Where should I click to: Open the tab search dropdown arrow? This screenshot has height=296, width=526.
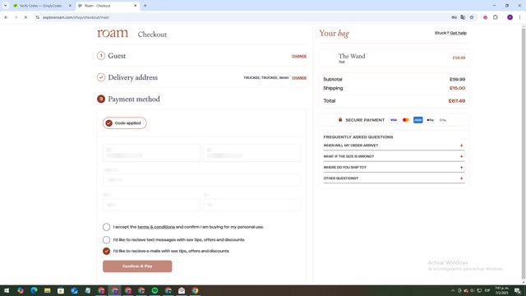click(6, 6)
